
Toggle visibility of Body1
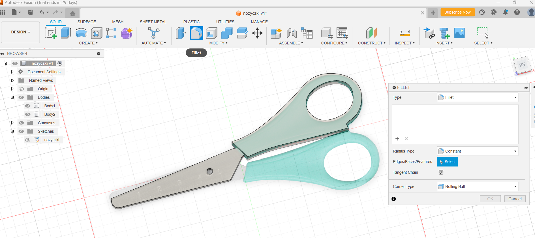pyautogui.click(x=27, y=106)
